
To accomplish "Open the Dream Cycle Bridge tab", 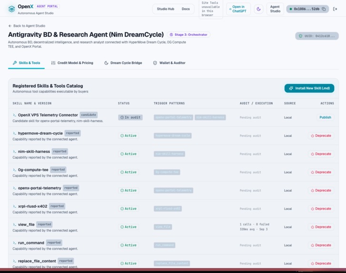I will (x=123, y=63).
